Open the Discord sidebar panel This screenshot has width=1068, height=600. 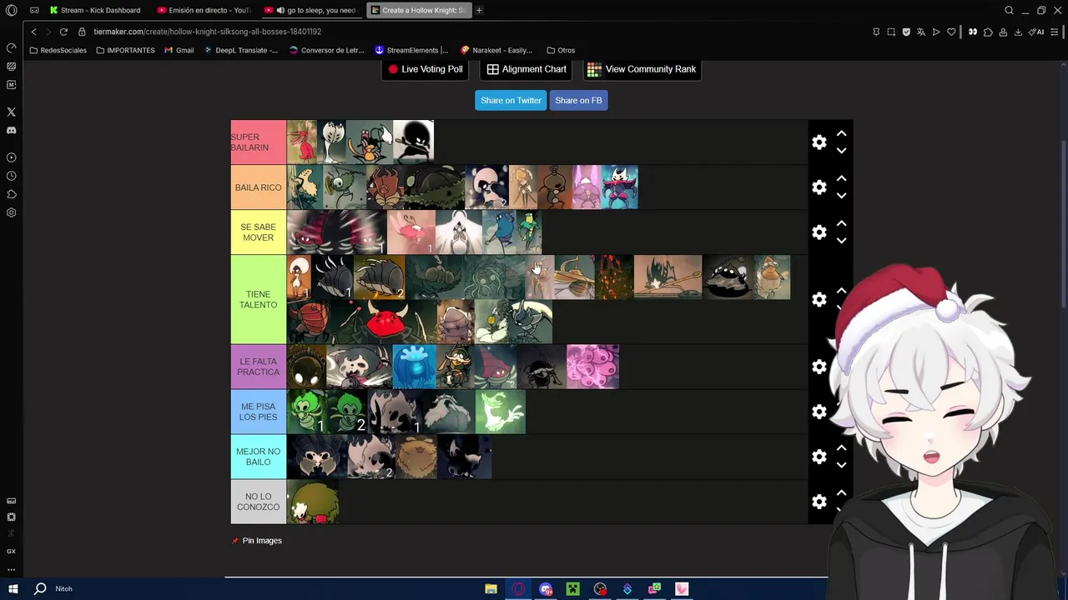tap(11, 130)
